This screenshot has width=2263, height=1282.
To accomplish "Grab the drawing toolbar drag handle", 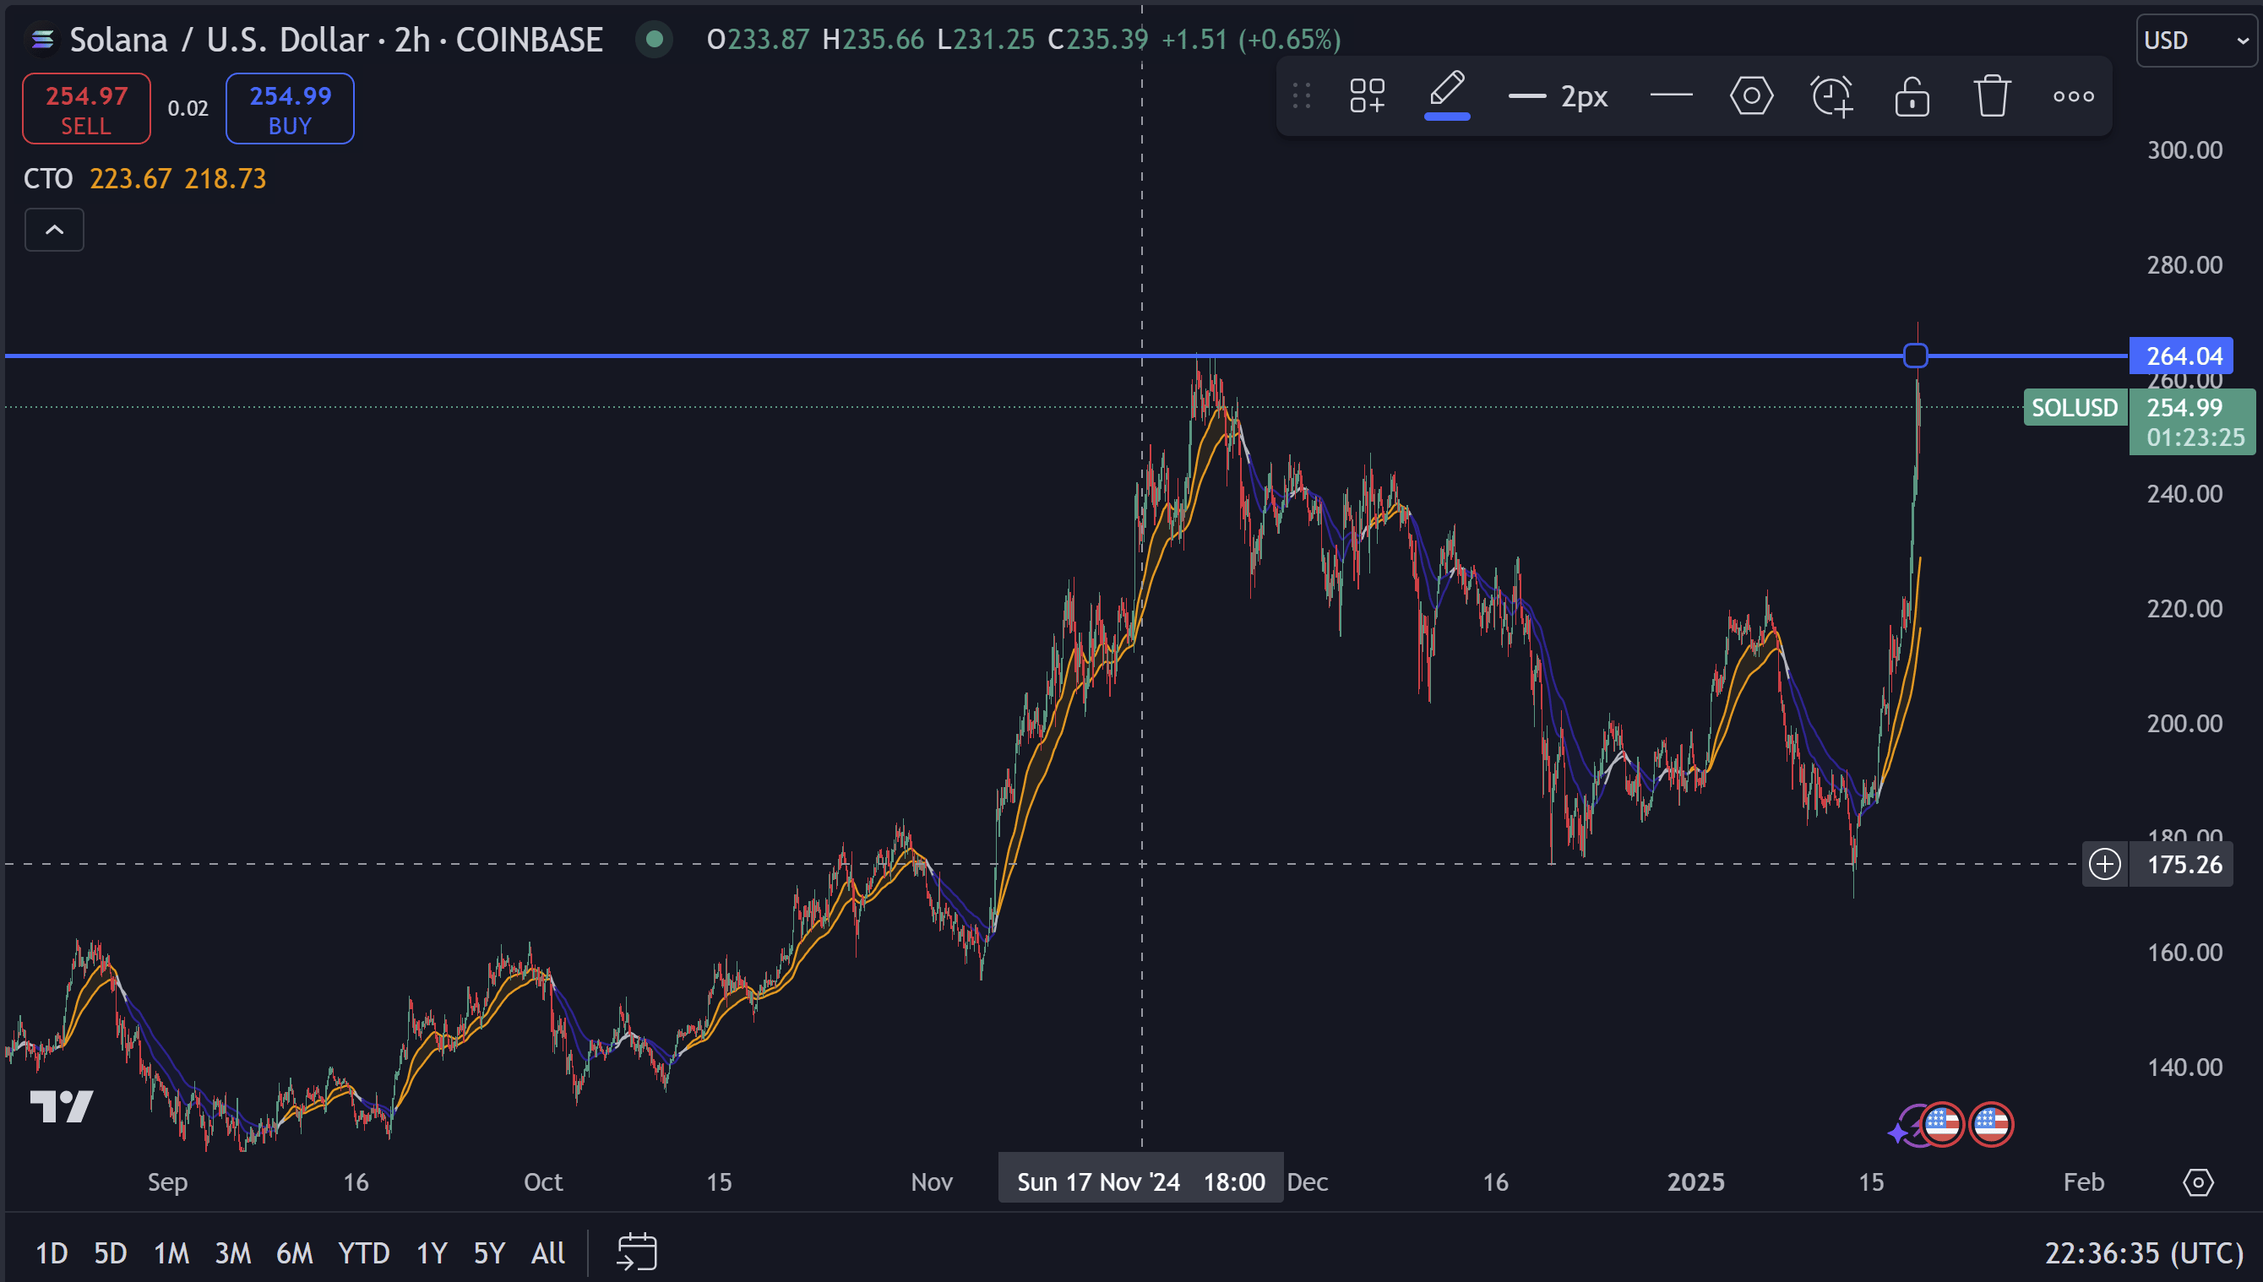I will tap(1302, 96).
